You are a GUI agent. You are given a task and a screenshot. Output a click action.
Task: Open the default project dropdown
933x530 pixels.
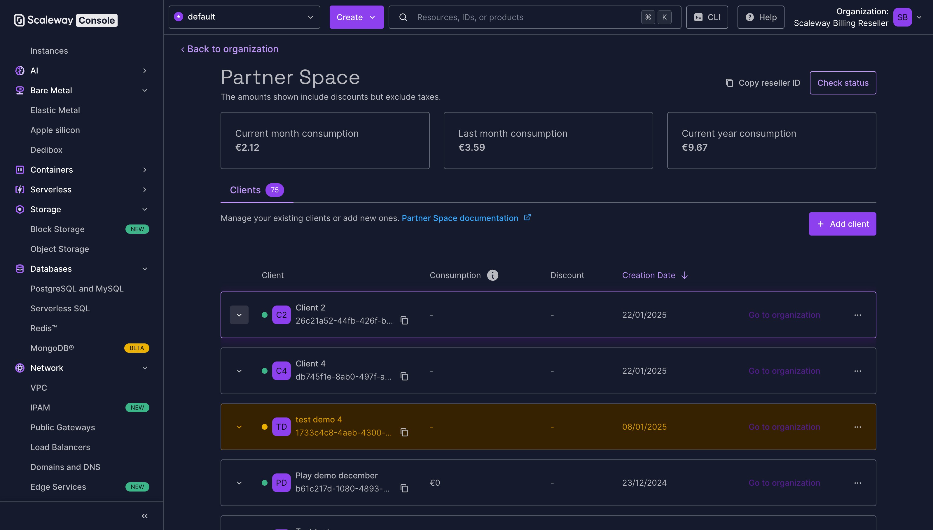pos(244,17)
